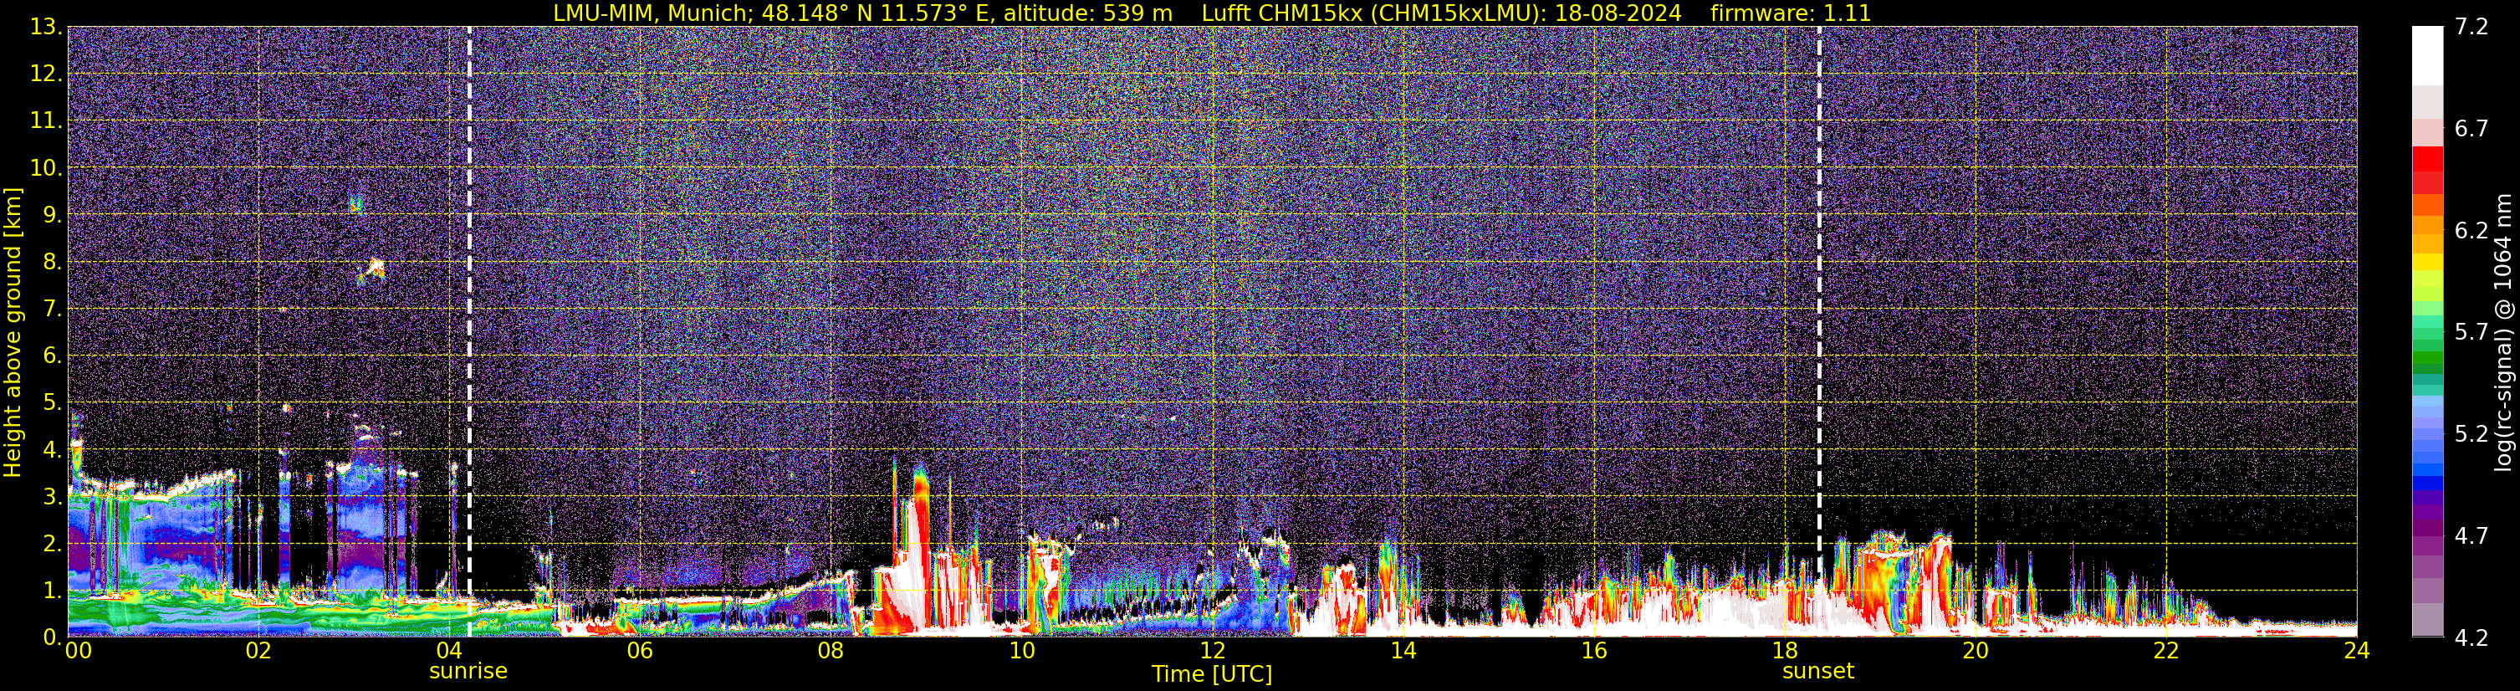Click the 'sunrise' label below the axis
Screen dimensions: 2520x691
click(x=468, y=672)
